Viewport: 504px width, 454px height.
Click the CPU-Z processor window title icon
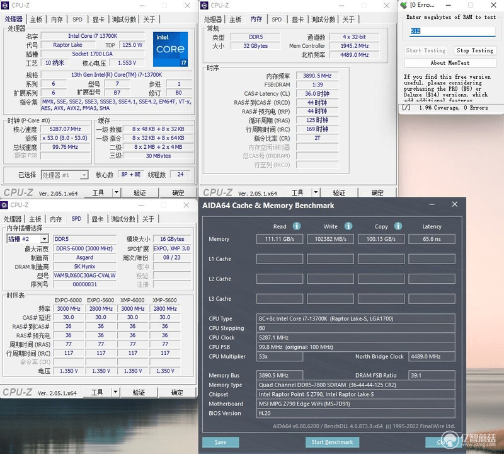tap(5, 5)
